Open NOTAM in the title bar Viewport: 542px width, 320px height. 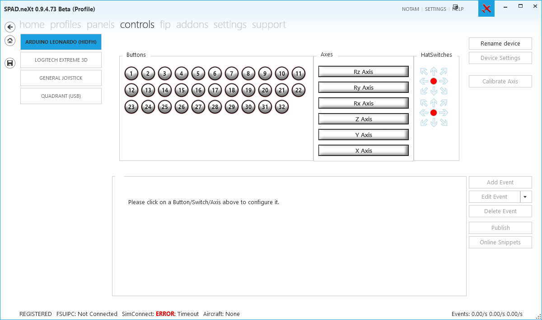click(411, 9)
